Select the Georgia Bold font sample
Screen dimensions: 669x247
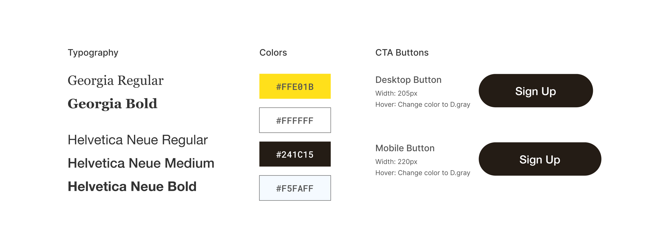coord(112,104)
